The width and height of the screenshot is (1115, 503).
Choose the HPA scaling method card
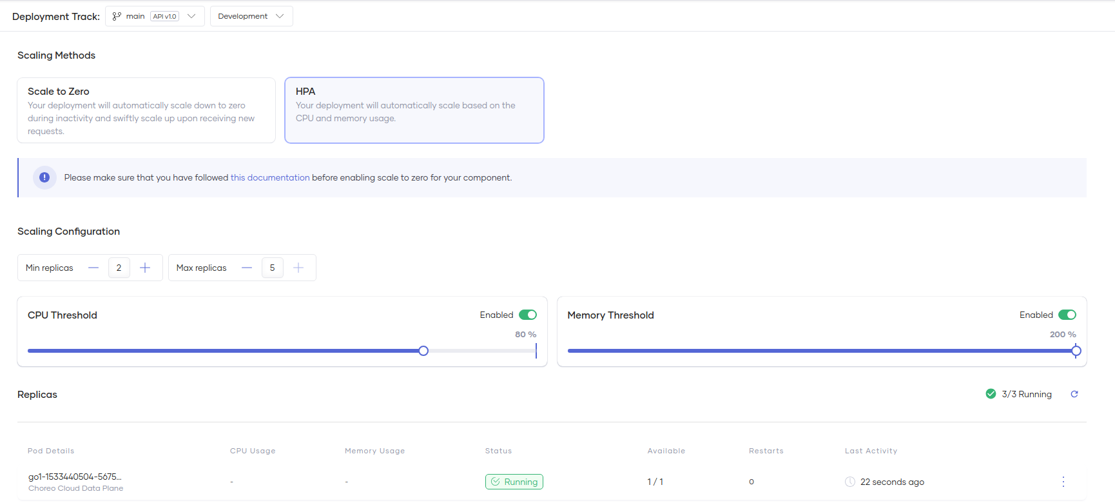[414, 110]
